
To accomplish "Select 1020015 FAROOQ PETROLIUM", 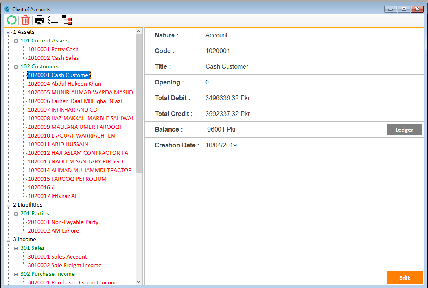I will [67, 179].
